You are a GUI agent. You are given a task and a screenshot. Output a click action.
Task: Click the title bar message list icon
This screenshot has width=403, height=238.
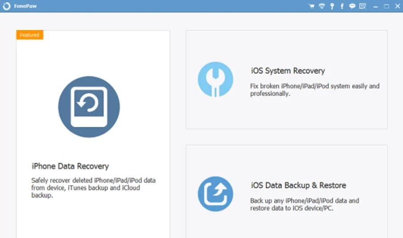click(362, 6)
